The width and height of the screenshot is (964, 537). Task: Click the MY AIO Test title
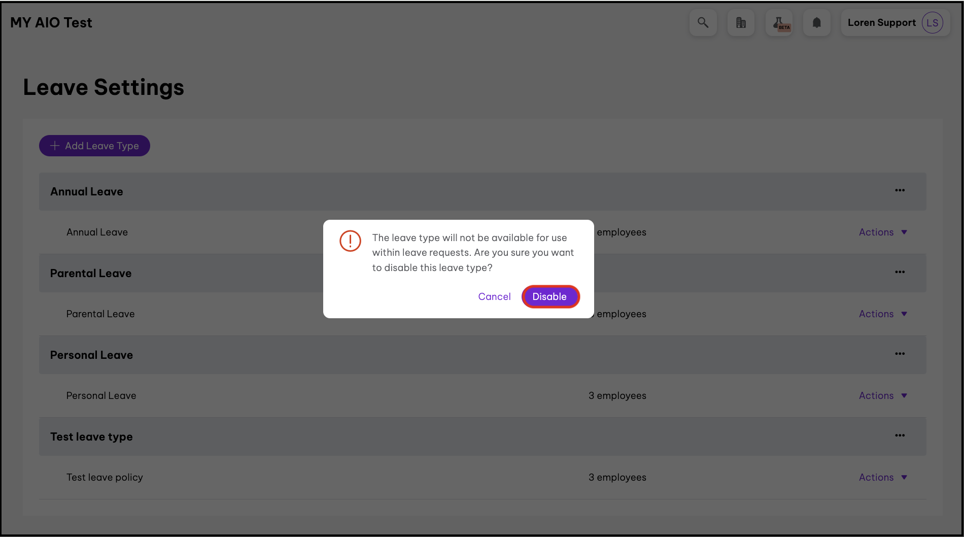[x=51, y=23]
